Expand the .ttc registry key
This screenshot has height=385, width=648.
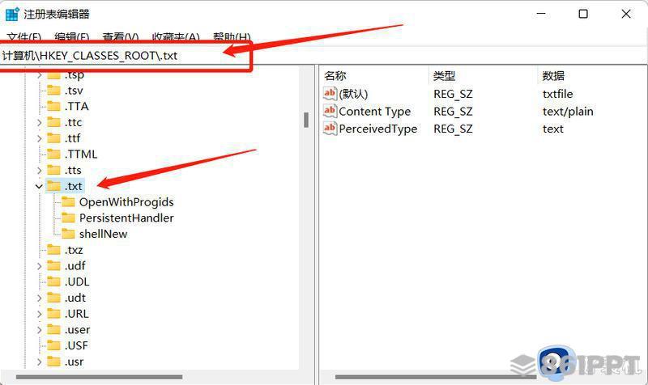39,123
